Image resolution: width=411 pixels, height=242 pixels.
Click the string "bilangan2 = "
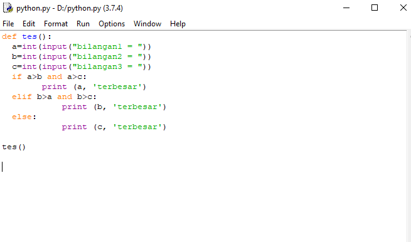pyautogui.click(x=107, y=56)
